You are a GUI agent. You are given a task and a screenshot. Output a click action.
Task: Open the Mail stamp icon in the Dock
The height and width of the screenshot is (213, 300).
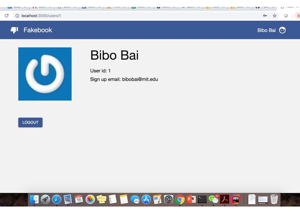(x=68, y=200)
